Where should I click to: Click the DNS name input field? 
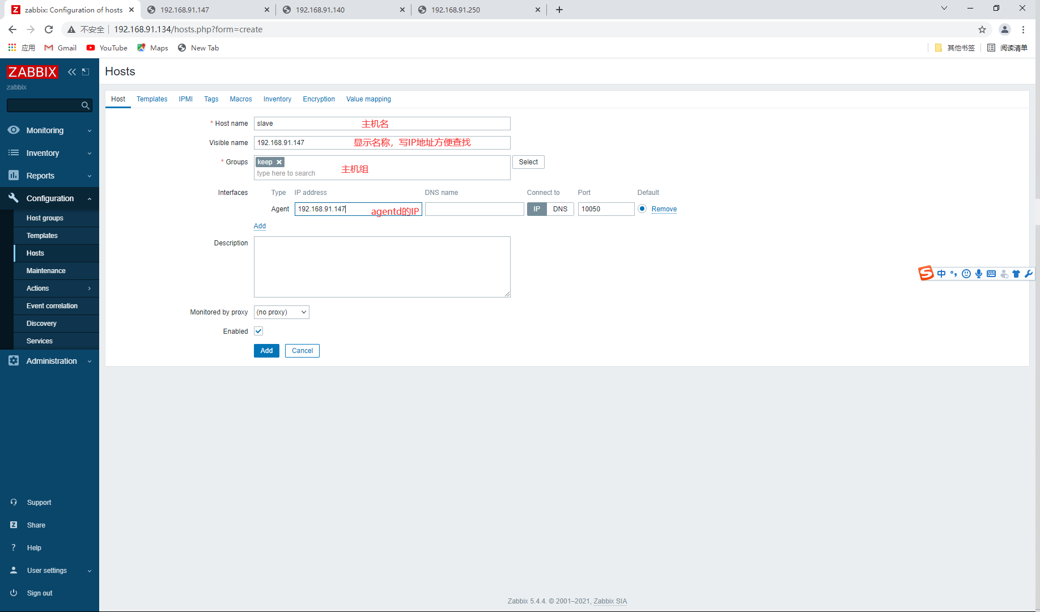[x=474, y=209]
